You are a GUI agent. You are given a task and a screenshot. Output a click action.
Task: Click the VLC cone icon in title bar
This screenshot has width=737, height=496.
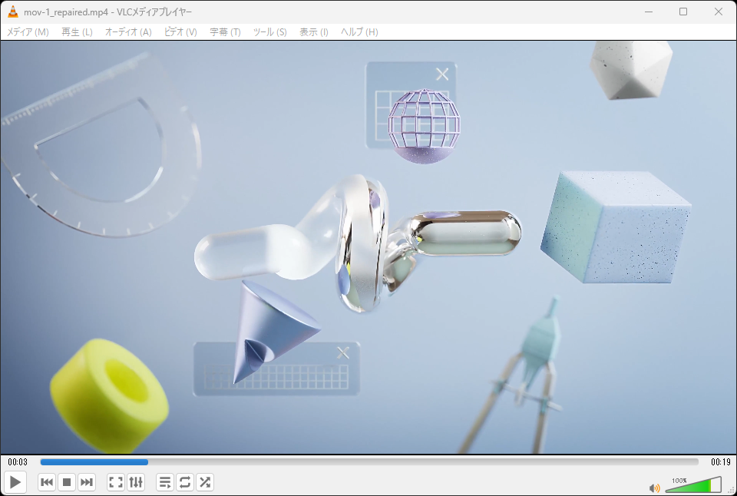pos(13,12)
